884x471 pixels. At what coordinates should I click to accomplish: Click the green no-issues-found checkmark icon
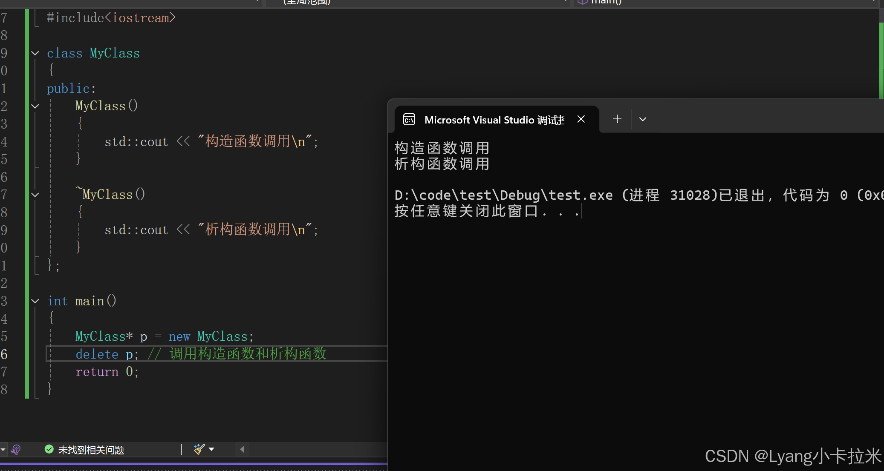tap(49, 449)
